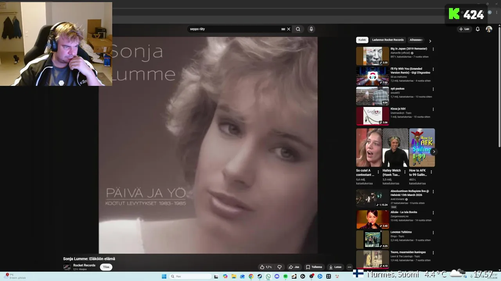
Task: Open Copilot from the taskbar
Action: pos(225,276)
